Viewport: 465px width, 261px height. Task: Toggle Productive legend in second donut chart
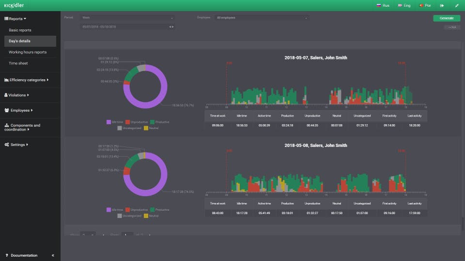160,210
